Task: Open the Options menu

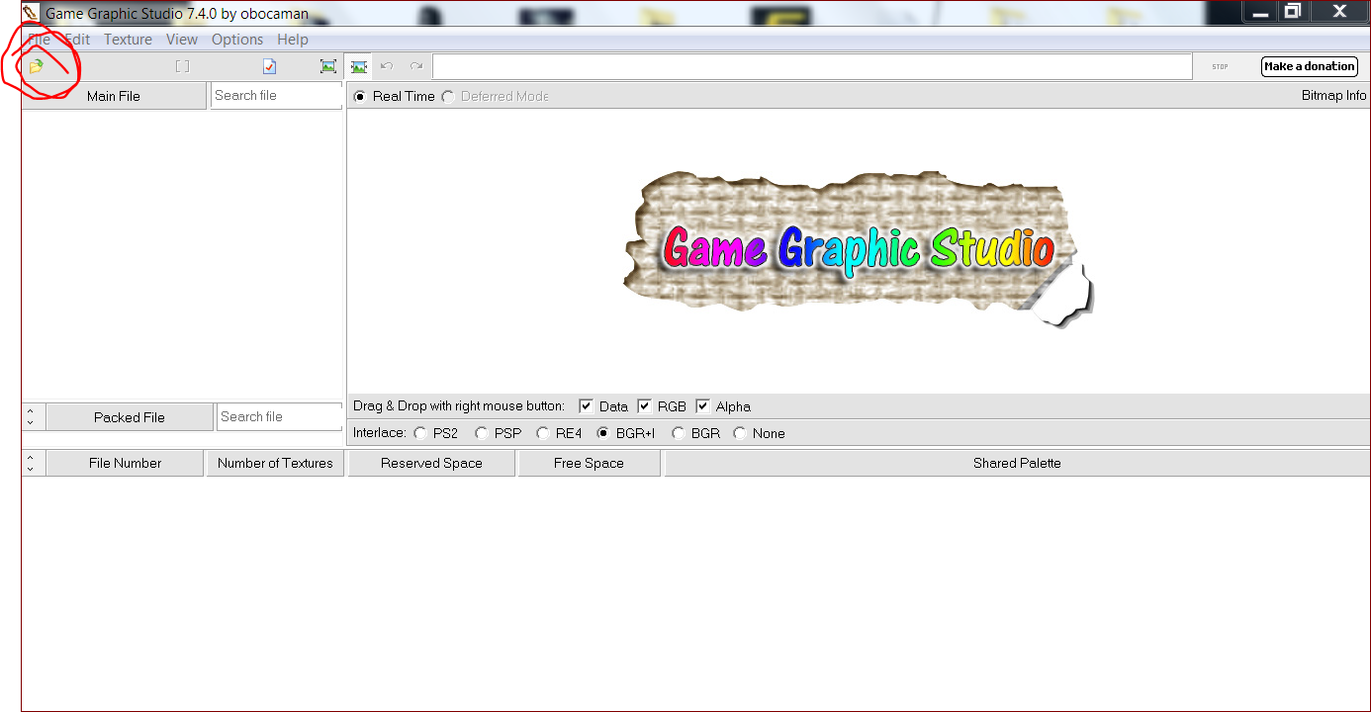Action: click(237, 40)
